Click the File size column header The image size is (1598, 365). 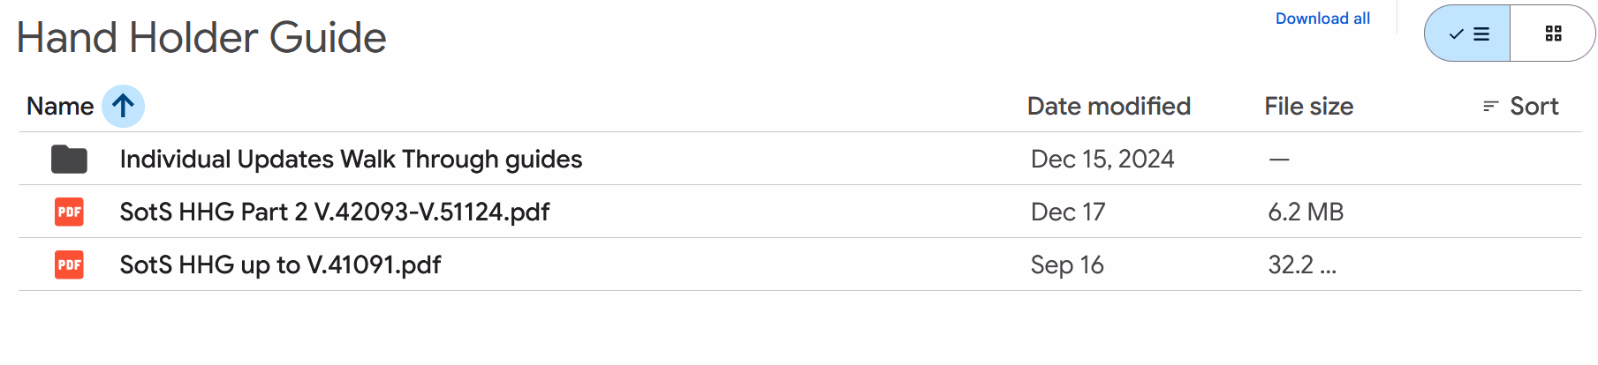(x=1308, y=107)
